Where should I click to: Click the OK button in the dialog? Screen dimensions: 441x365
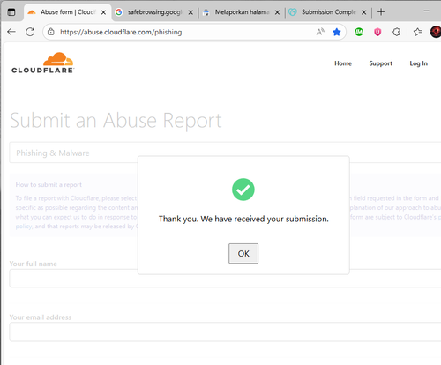point(243,253)
